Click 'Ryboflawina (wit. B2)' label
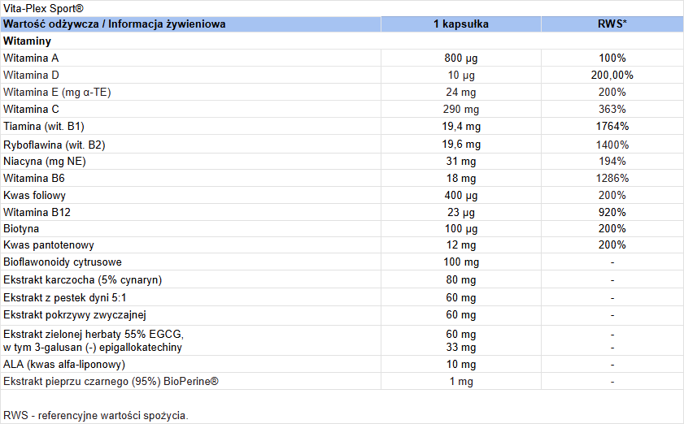 coord(54,145)
